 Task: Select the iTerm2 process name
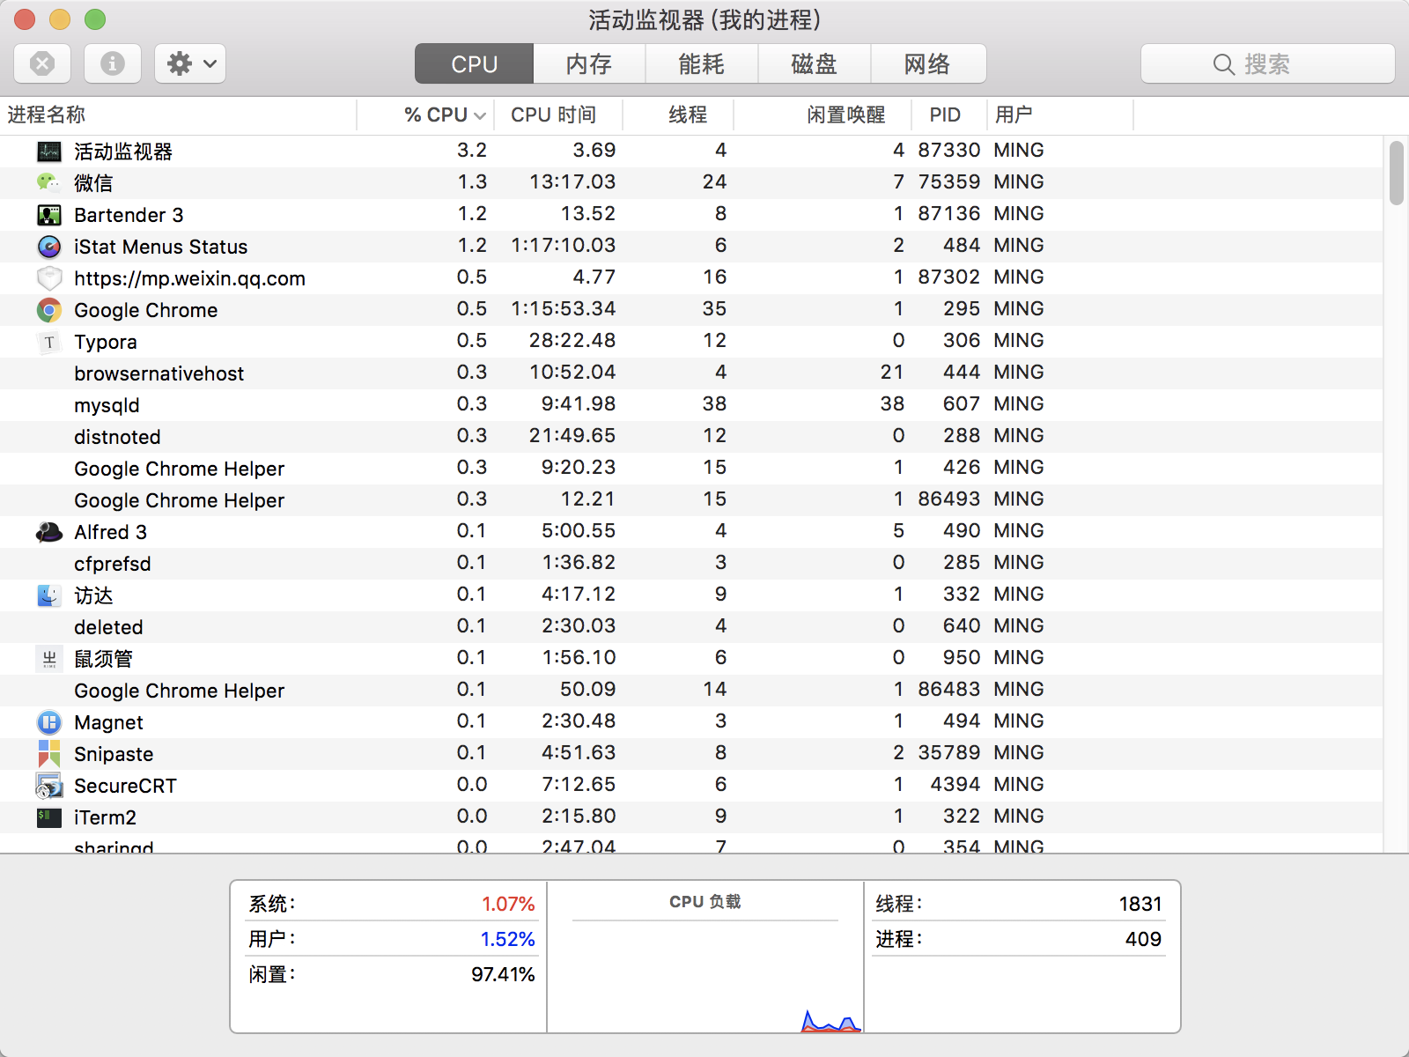point(105,817)
